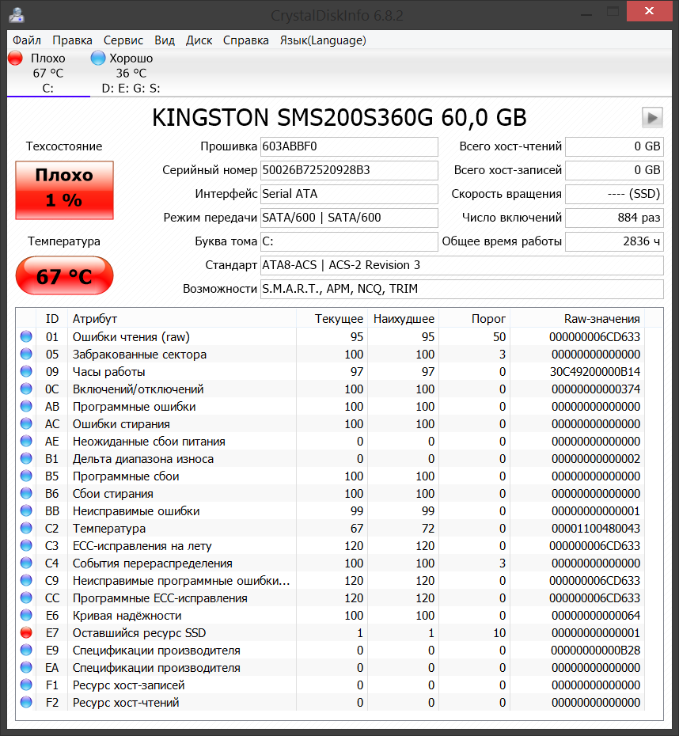The image size is (679, 736).
Task: Click blue status icon of row B1 Дельта диапазона износа
Action: click(26, 458)
